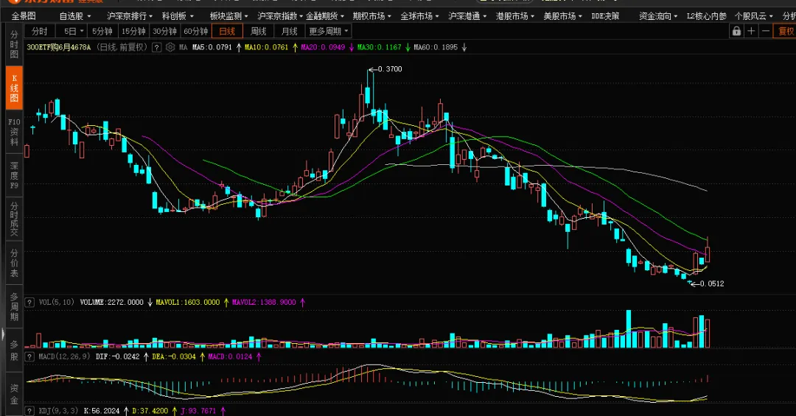Go to 全景图 menu item
This screenshot has height=416, width=796.
click(x=24, y=16)
